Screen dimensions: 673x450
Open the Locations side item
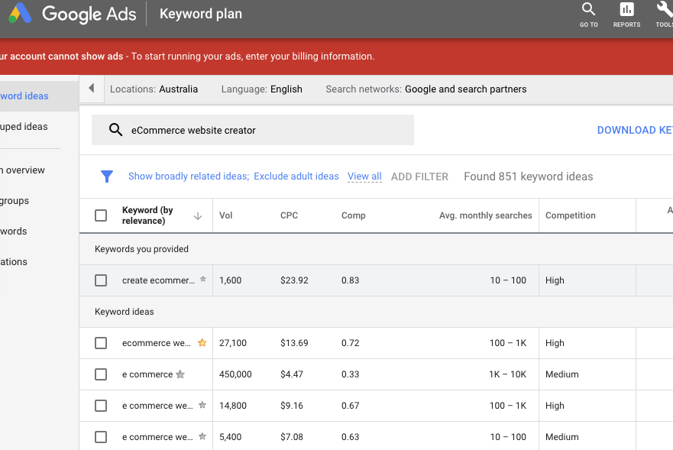[14, 261]
